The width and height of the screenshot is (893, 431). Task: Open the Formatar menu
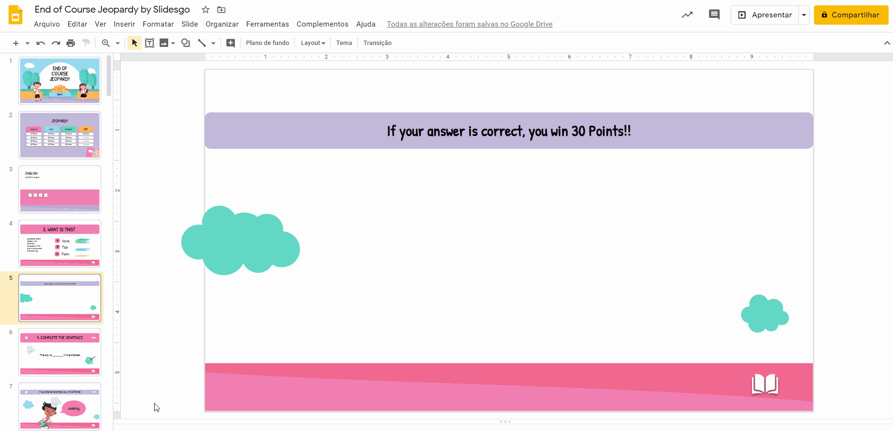coord(158,24)
